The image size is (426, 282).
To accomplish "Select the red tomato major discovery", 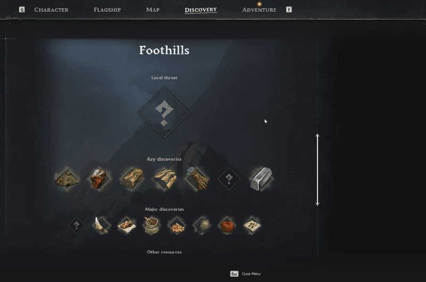I will tap(227, 225).
